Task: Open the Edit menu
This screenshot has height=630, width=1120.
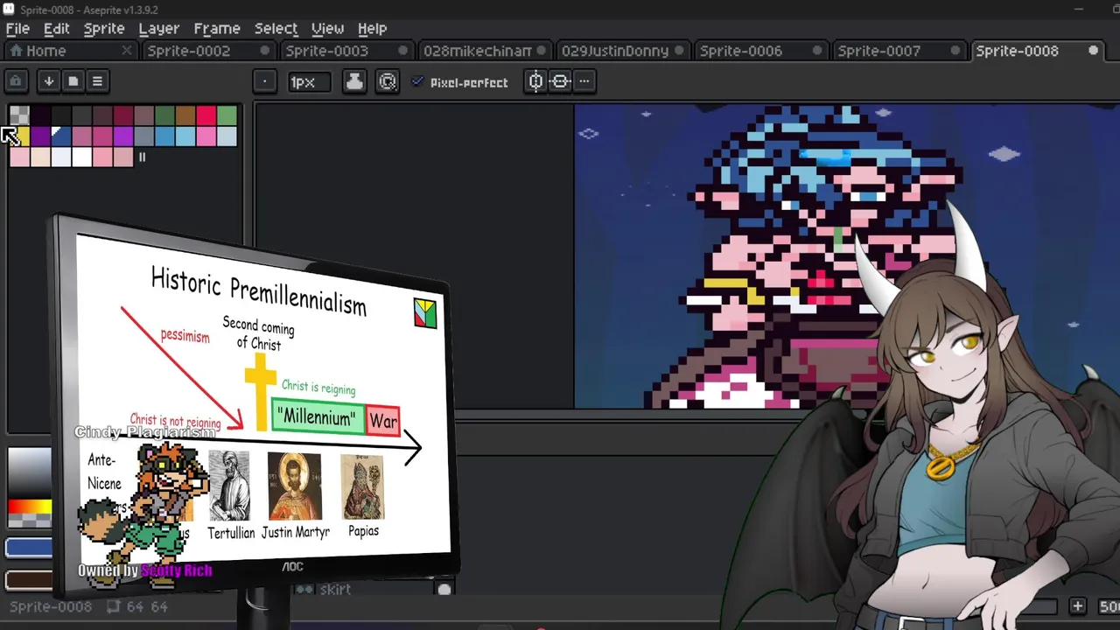Action: coord(56,28)
